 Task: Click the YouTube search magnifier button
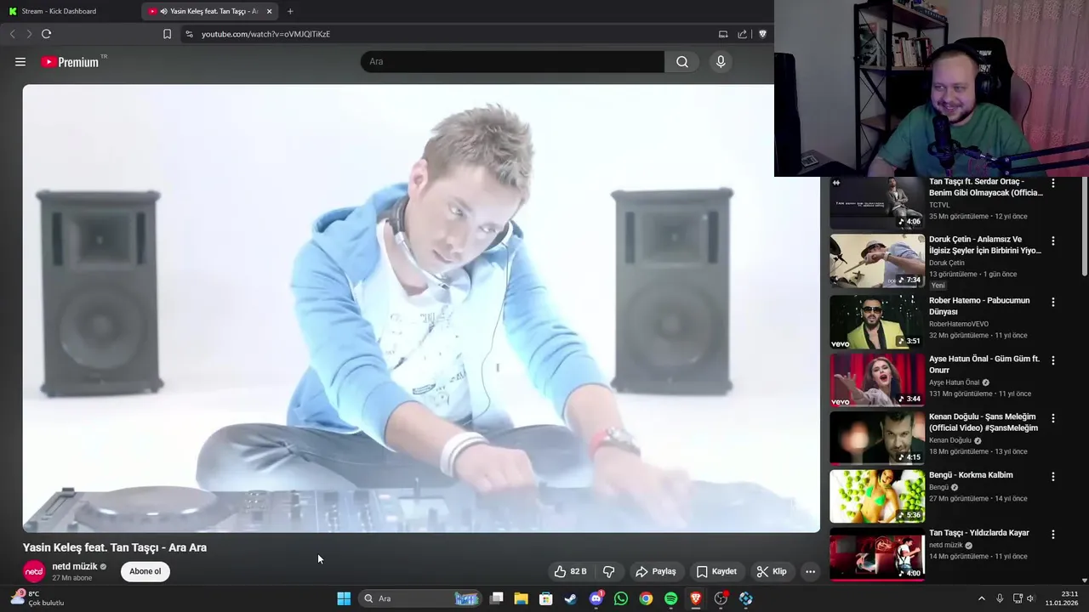[x=682, y=62]
